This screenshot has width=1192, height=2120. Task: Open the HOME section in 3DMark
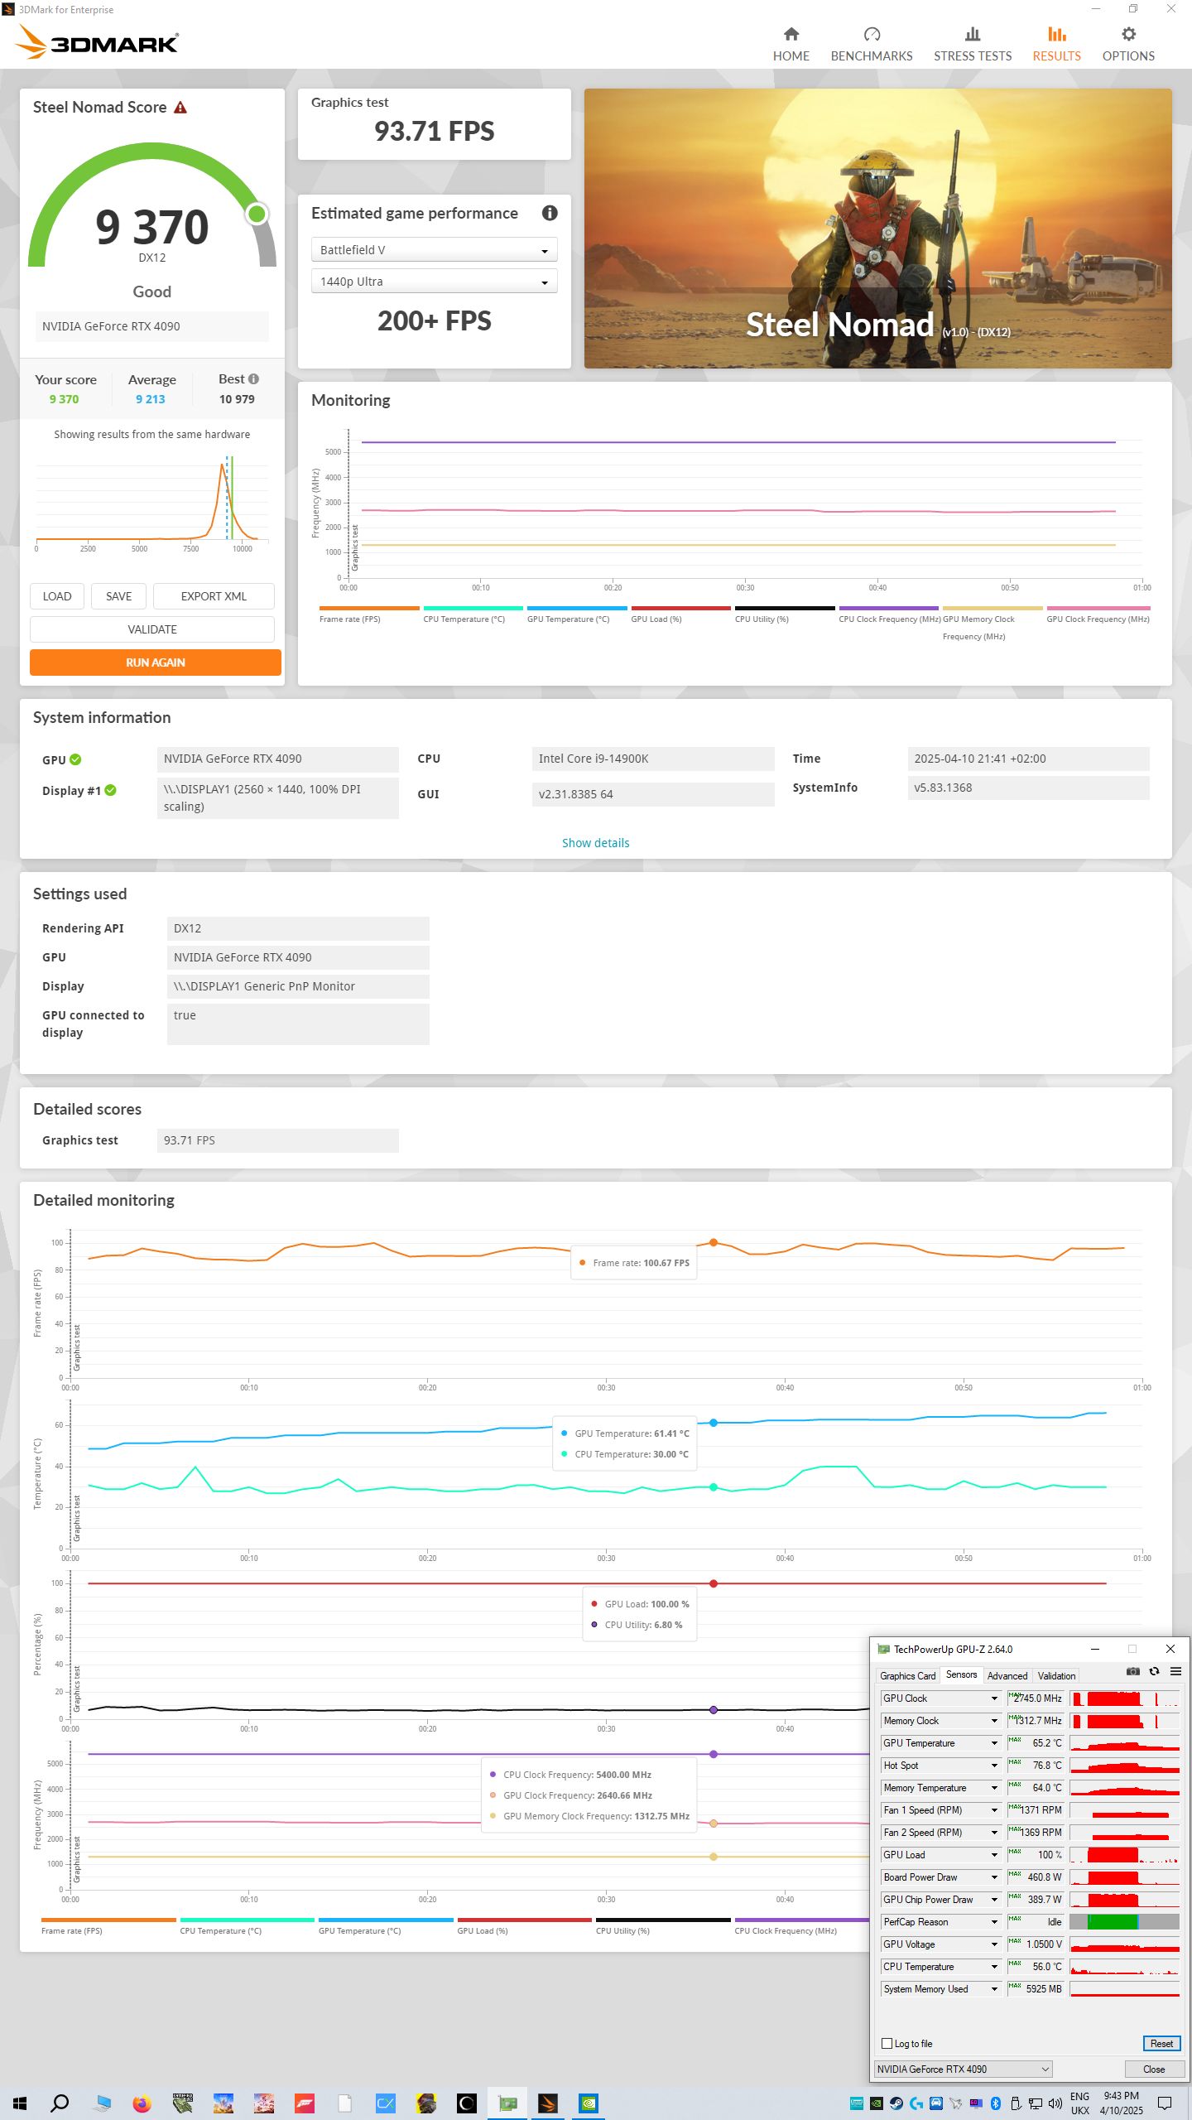click(x=791, y=44)
